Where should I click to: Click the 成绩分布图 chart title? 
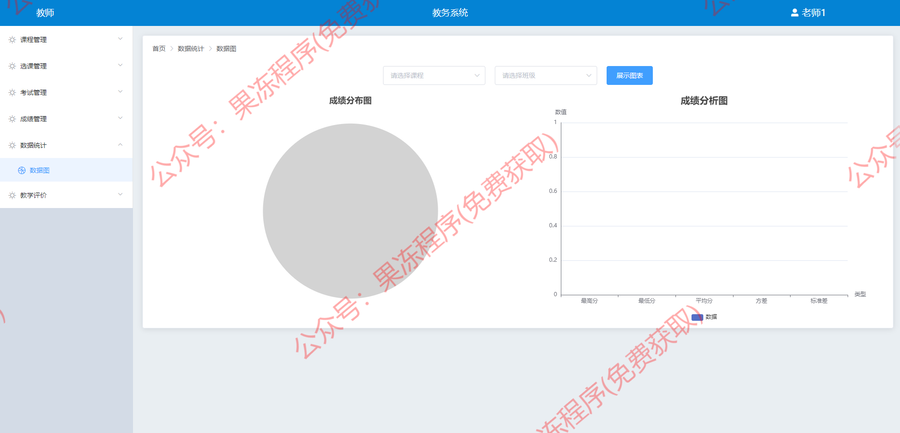350,100
